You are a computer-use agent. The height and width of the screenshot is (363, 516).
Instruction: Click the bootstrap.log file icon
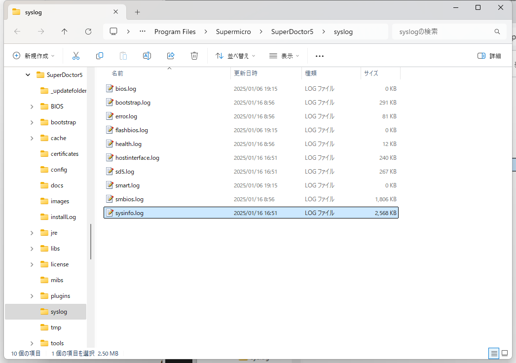[x=110, y=102]
